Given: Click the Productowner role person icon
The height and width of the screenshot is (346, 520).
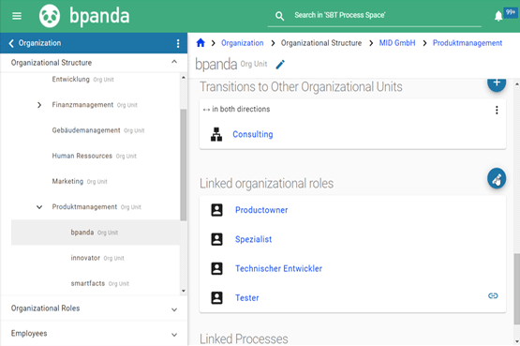Looking at the screenshot, I should coord(216,210).
